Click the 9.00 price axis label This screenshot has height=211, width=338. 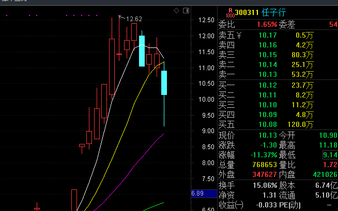(208, 131)
